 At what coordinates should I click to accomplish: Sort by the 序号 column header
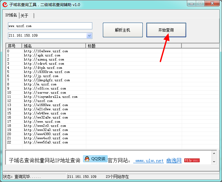click(x=14, y=46)
